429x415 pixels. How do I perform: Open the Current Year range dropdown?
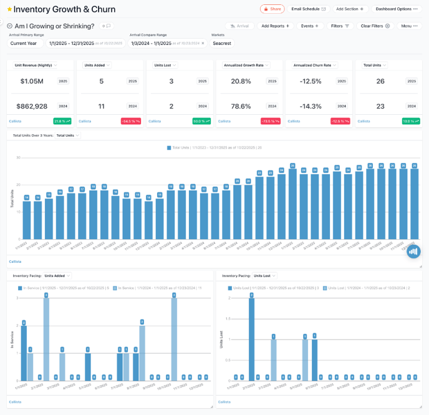pyautogui.click(x=27, y=43)
